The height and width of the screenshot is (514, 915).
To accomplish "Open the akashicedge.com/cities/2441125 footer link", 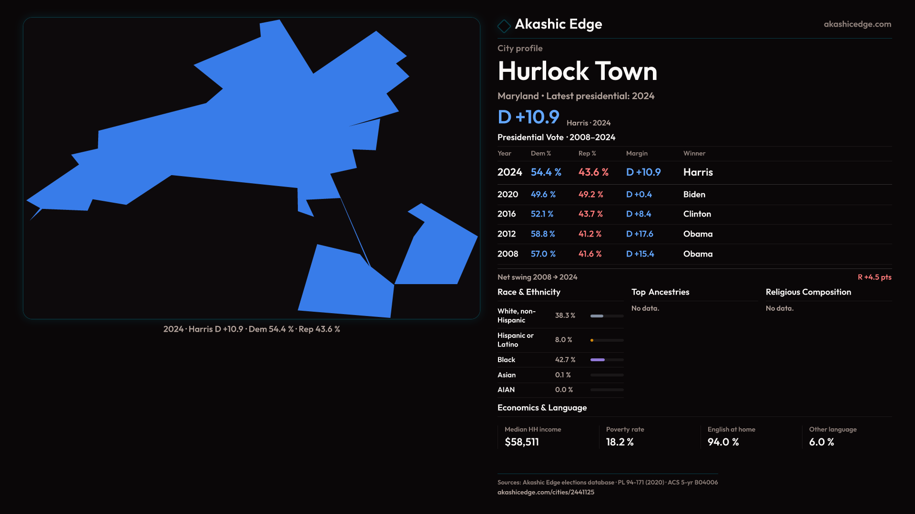I will coord(546,492).
